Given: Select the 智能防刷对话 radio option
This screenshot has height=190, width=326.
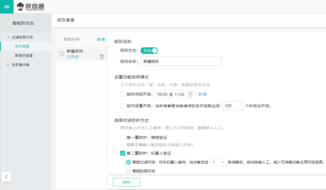Looking at the screenshot, I should point(129,171).
